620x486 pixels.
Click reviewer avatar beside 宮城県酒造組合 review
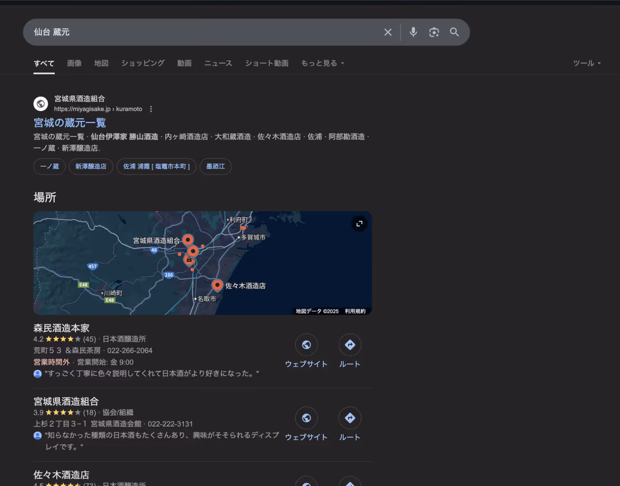[x=38, y=435]
